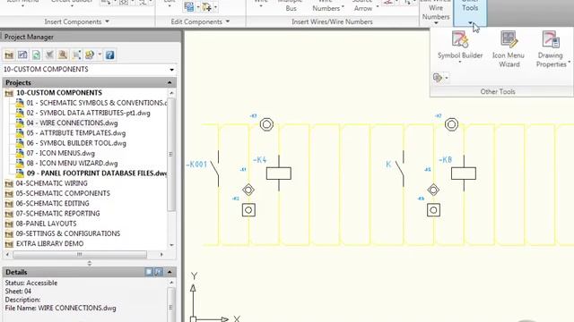Launch the Icon Menu Wizard
Screen dimensions: 574x322
(x=509, y=49)
